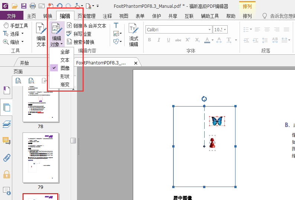Screen dimensions: 295x200
Task: Toggle Subscript formatting
Action: 198,40
